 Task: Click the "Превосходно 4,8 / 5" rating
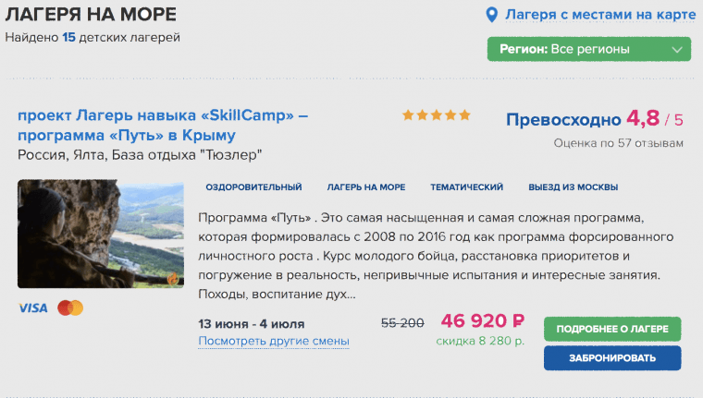595,119
